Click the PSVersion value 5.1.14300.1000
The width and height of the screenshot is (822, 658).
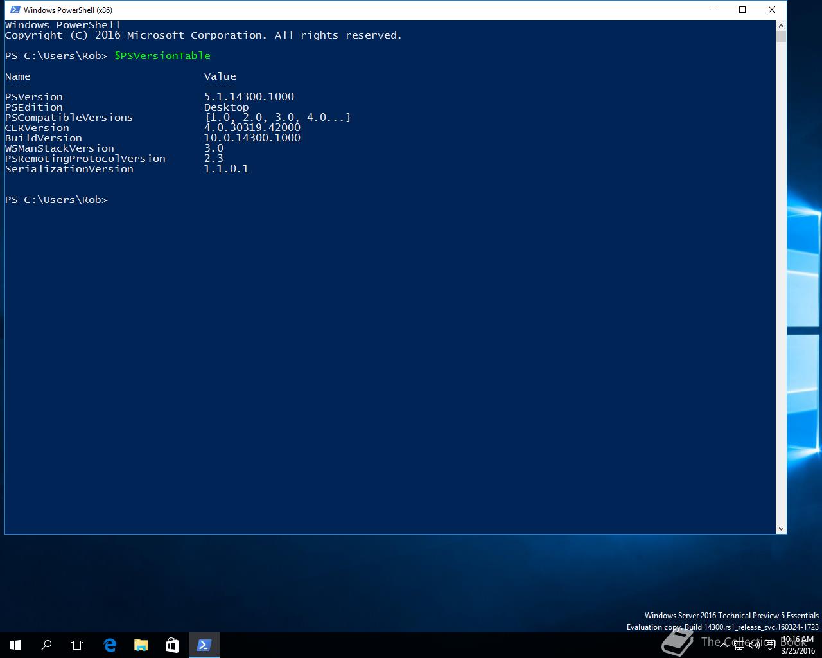tap(249, 97)
